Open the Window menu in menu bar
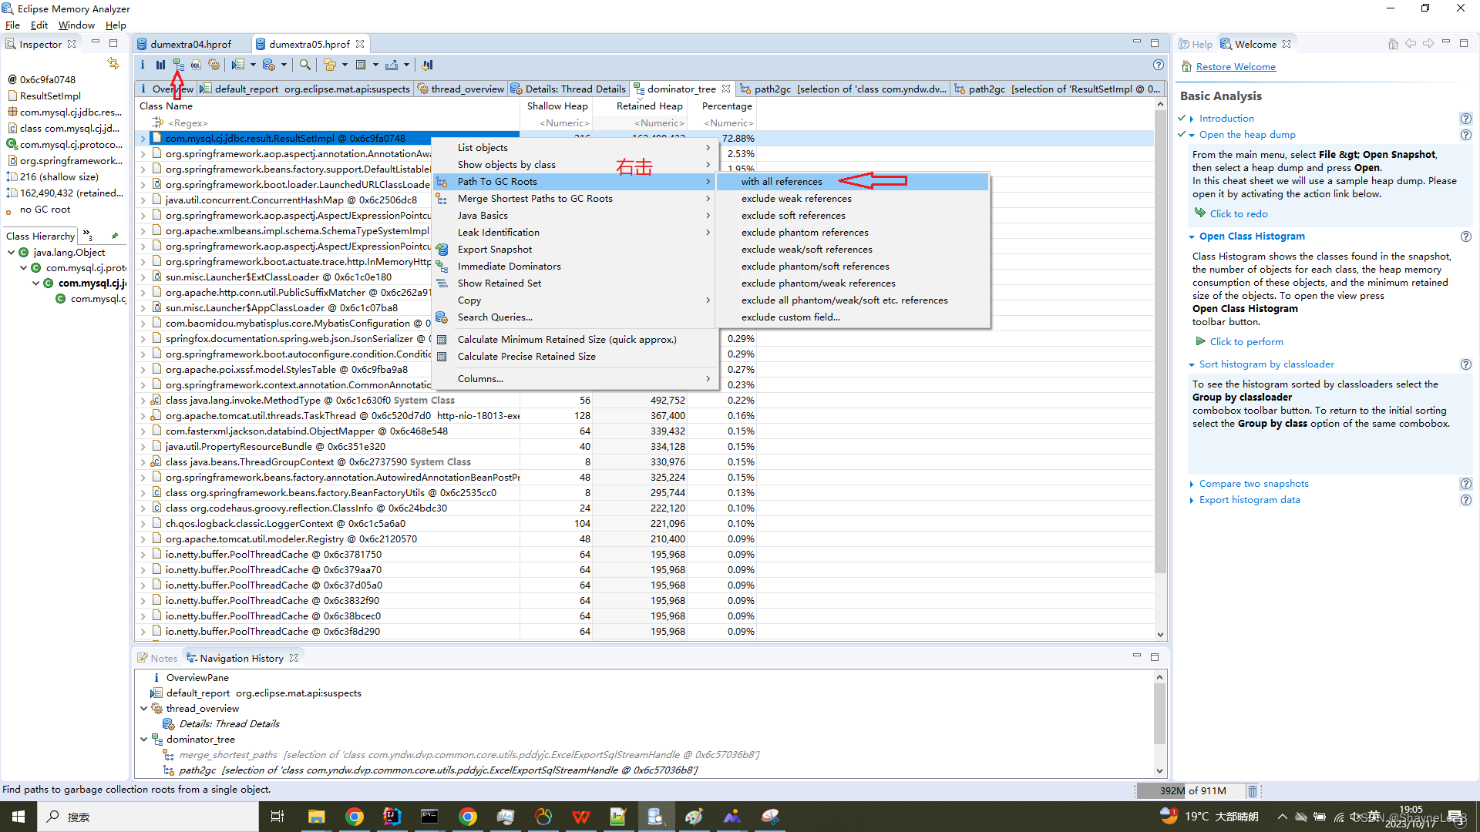This screenshot has height=832, width=1480. pyautogui.click(x=76, y=25)
